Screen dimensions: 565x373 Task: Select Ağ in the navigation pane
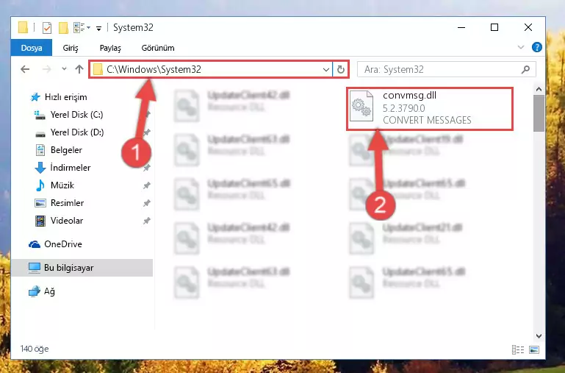(x=49, y=291)
